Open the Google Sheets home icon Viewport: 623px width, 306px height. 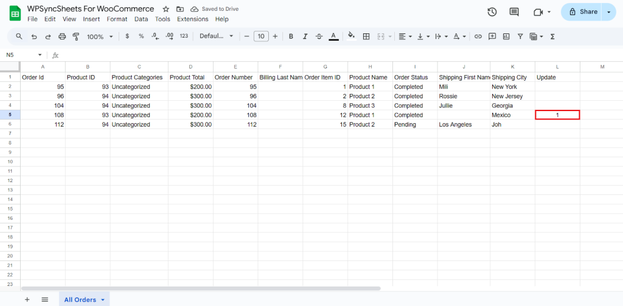pos(15,13)
